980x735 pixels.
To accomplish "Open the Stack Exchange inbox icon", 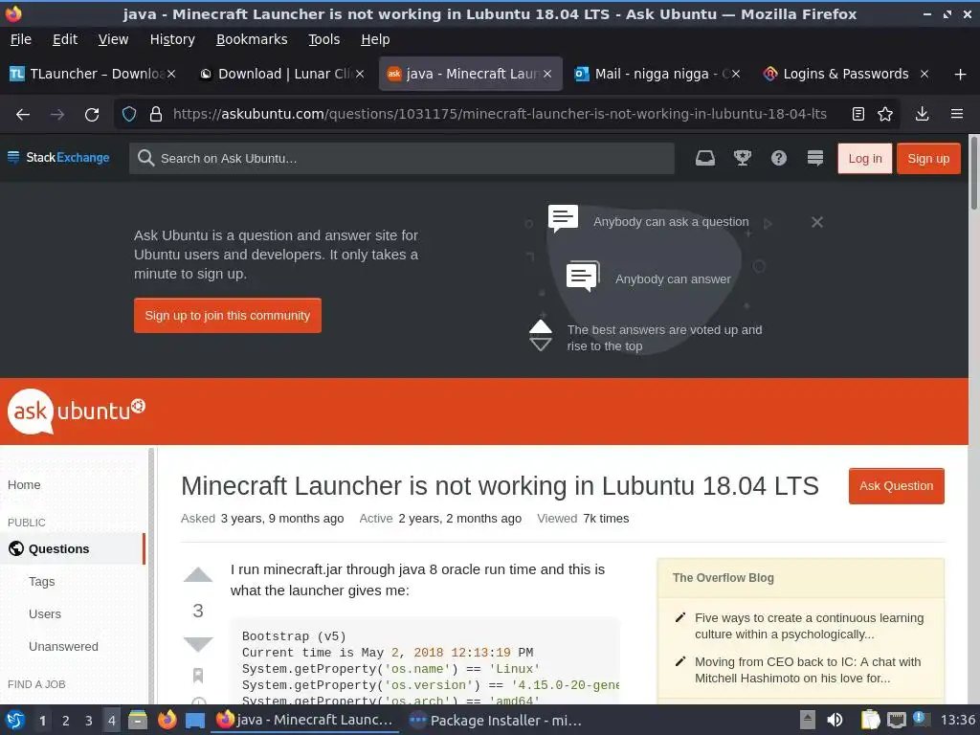I will (x=705, y=158).
